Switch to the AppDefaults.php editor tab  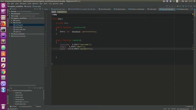[x=59, y=9]
